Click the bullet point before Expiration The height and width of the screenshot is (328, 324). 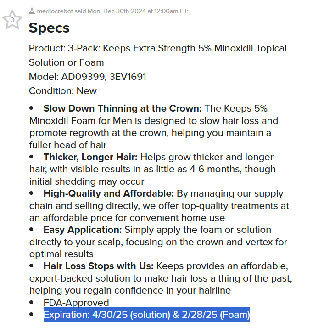[x=32, y=315]
